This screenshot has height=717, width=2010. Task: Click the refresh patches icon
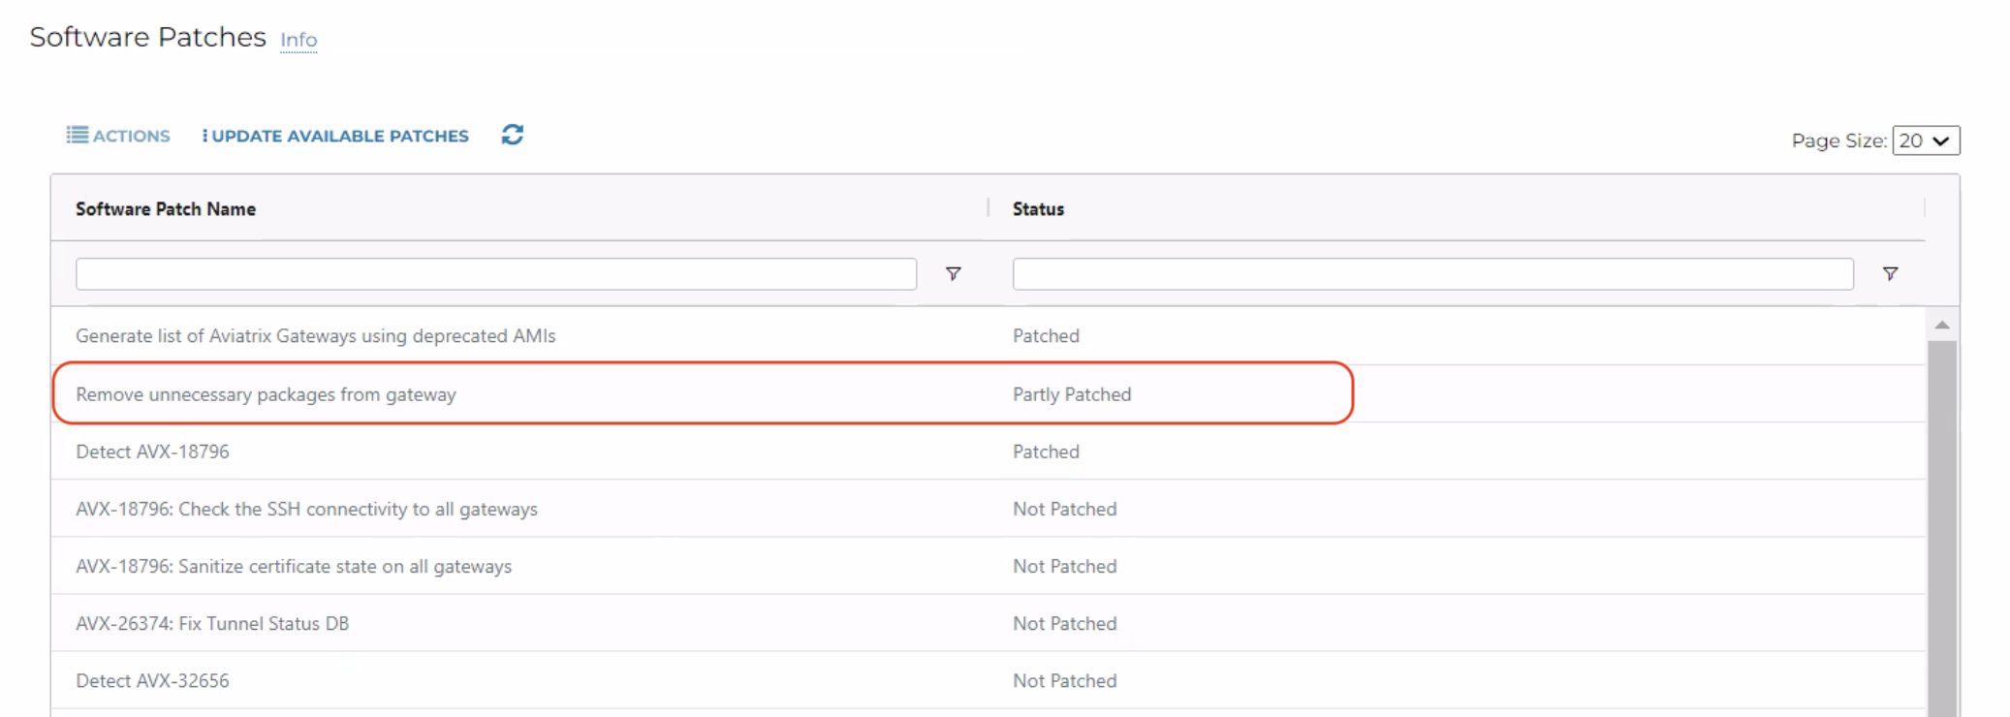(513, 136)
